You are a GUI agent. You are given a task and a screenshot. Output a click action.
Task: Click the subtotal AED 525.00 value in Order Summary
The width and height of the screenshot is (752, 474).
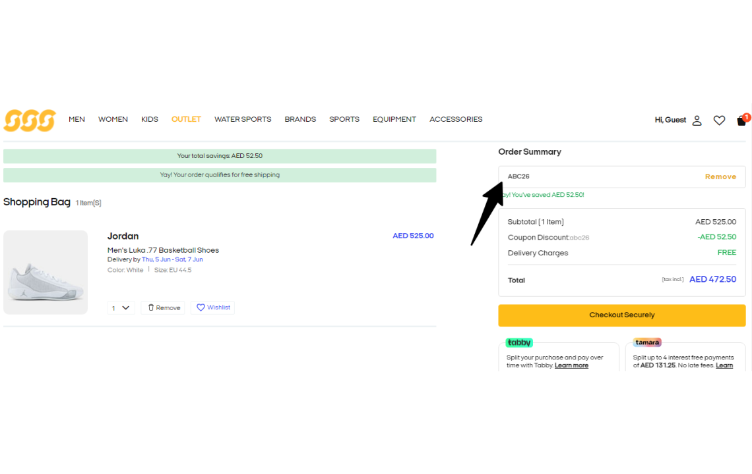pos(716,222)
